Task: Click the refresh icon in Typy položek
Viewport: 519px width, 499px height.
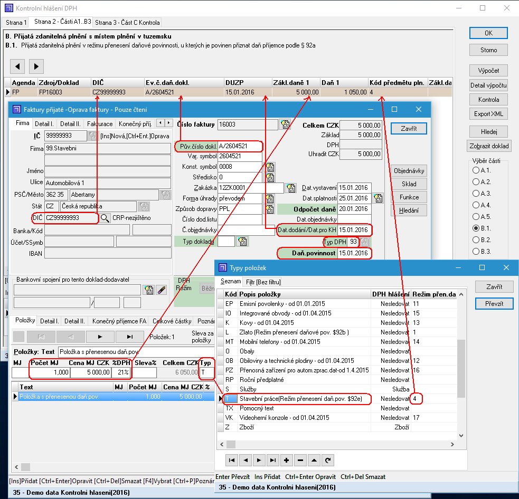Action: click(x=328, y=460)
